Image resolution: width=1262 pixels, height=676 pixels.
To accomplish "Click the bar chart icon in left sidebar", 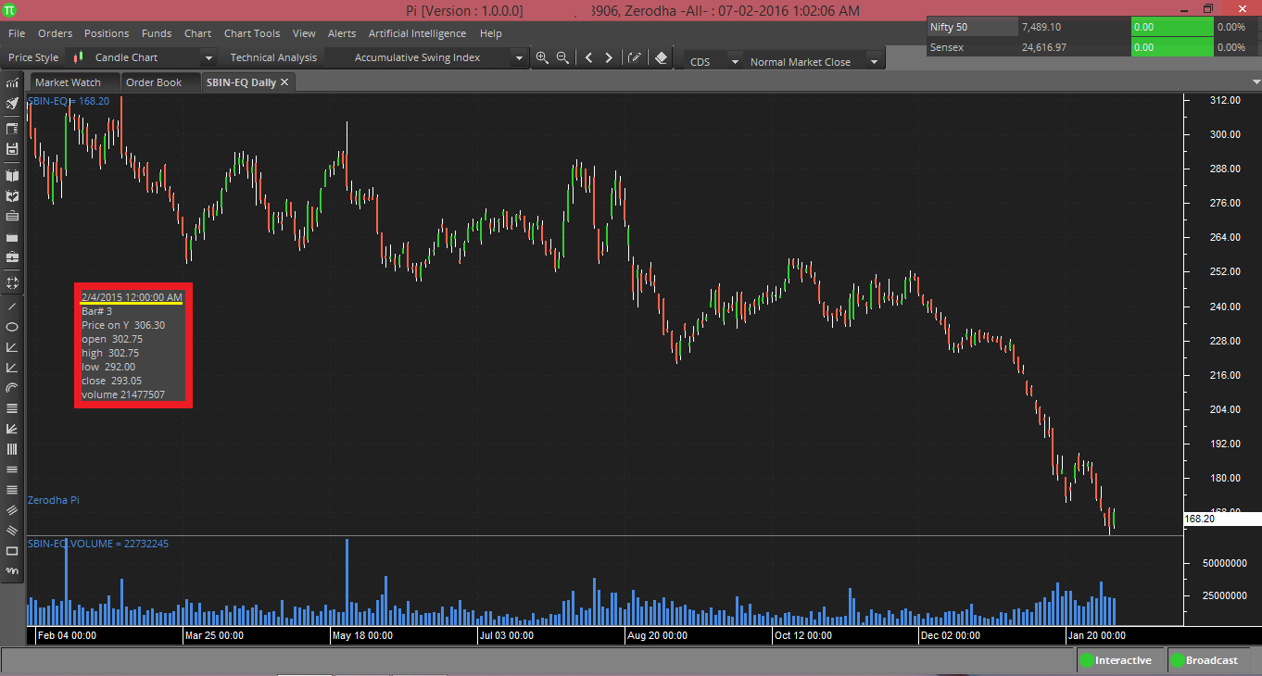I will pos(12,82).
